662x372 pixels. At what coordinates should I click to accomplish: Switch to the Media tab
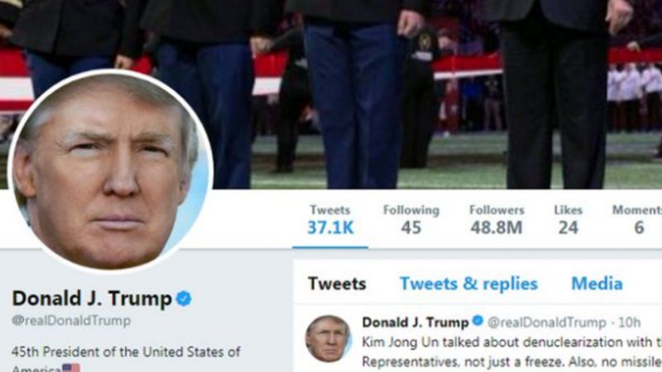point(597,284)
